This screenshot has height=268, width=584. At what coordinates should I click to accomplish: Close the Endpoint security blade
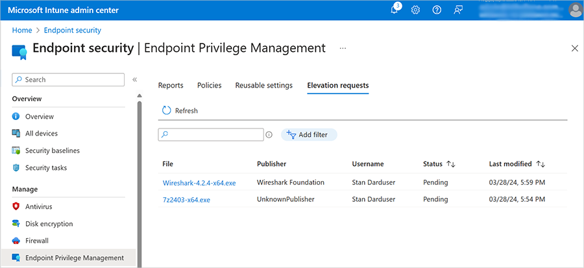click(x=575, y=49)
